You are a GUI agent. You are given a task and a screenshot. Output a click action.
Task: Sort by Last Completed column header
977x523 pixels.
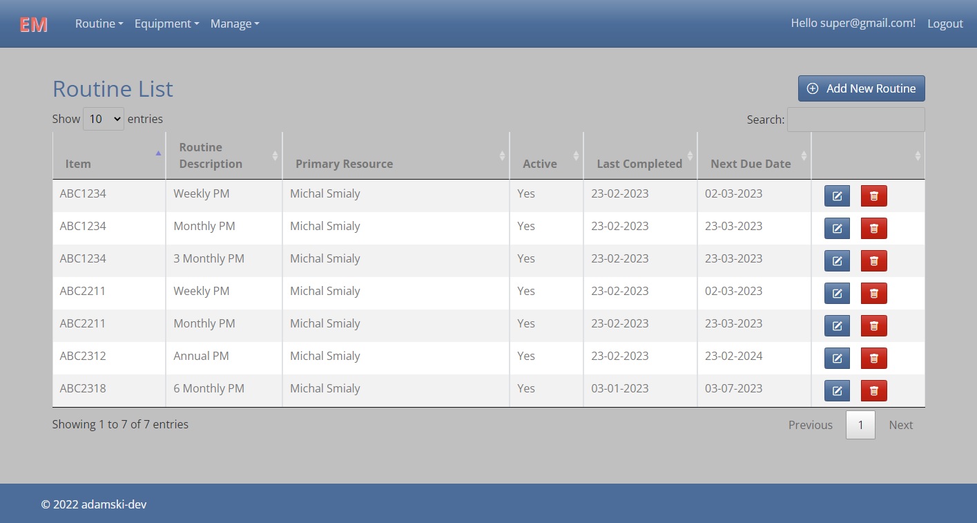641,155
